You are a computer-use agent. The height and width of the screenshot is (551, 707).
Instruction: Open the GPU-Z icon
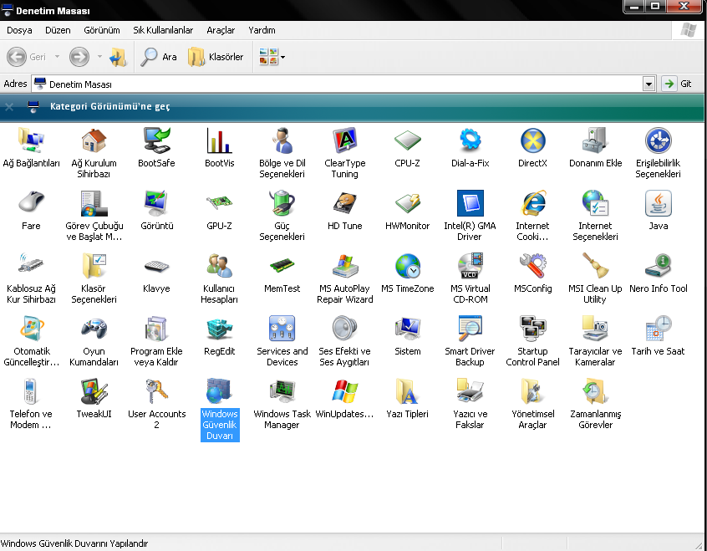pyautogui.click(x=219, y=203)
